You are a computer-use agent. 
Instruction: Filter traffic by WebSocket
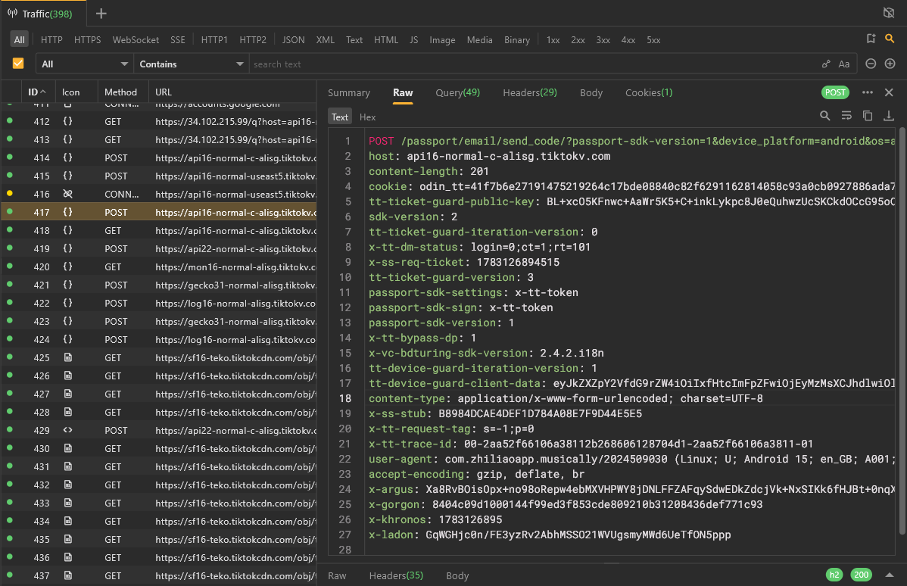(136, 40)
